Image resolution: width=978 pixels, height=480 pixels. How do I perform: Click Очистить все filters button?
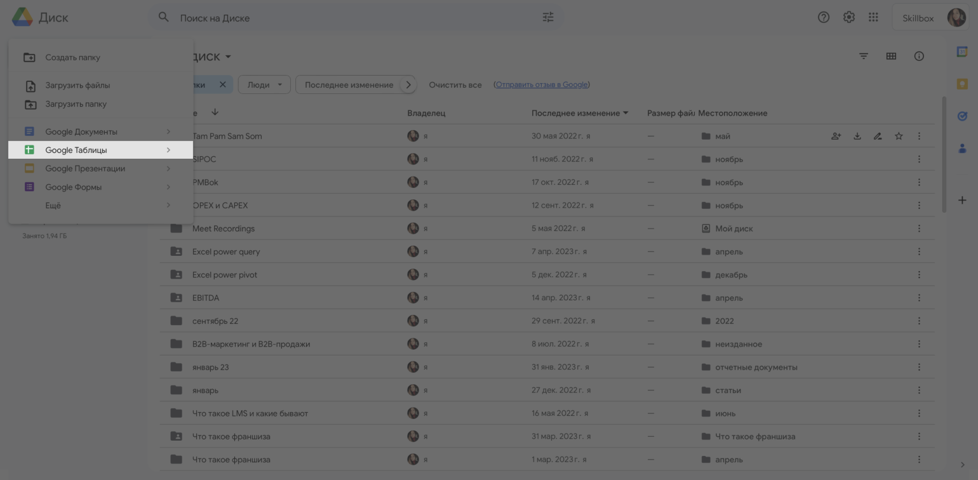(455, 84)
